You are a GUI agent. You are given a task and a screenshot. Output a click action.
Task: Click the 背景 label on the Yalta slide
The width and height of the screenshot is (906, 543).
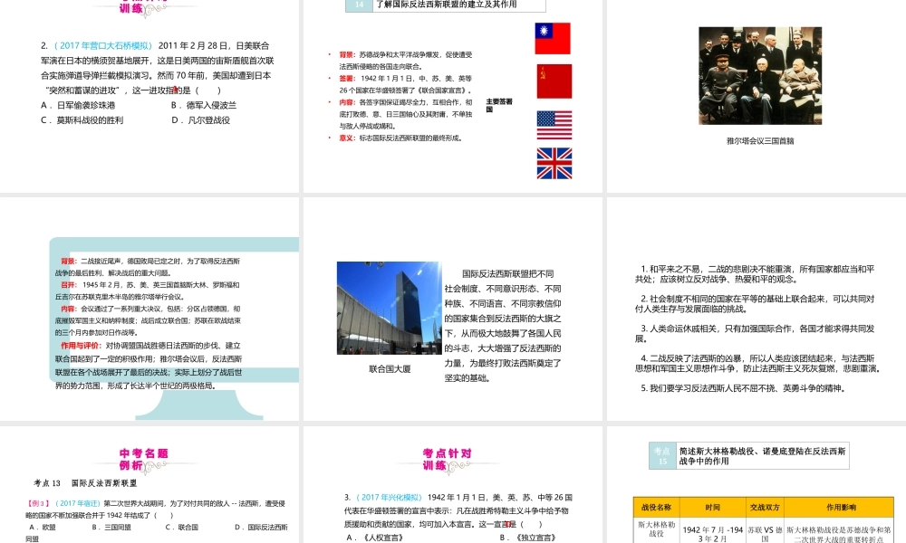click(69, 262)
